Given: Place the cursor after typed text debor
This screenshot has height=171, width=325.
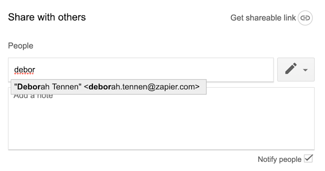Looking at the screenshot, I should pos(35,70).
